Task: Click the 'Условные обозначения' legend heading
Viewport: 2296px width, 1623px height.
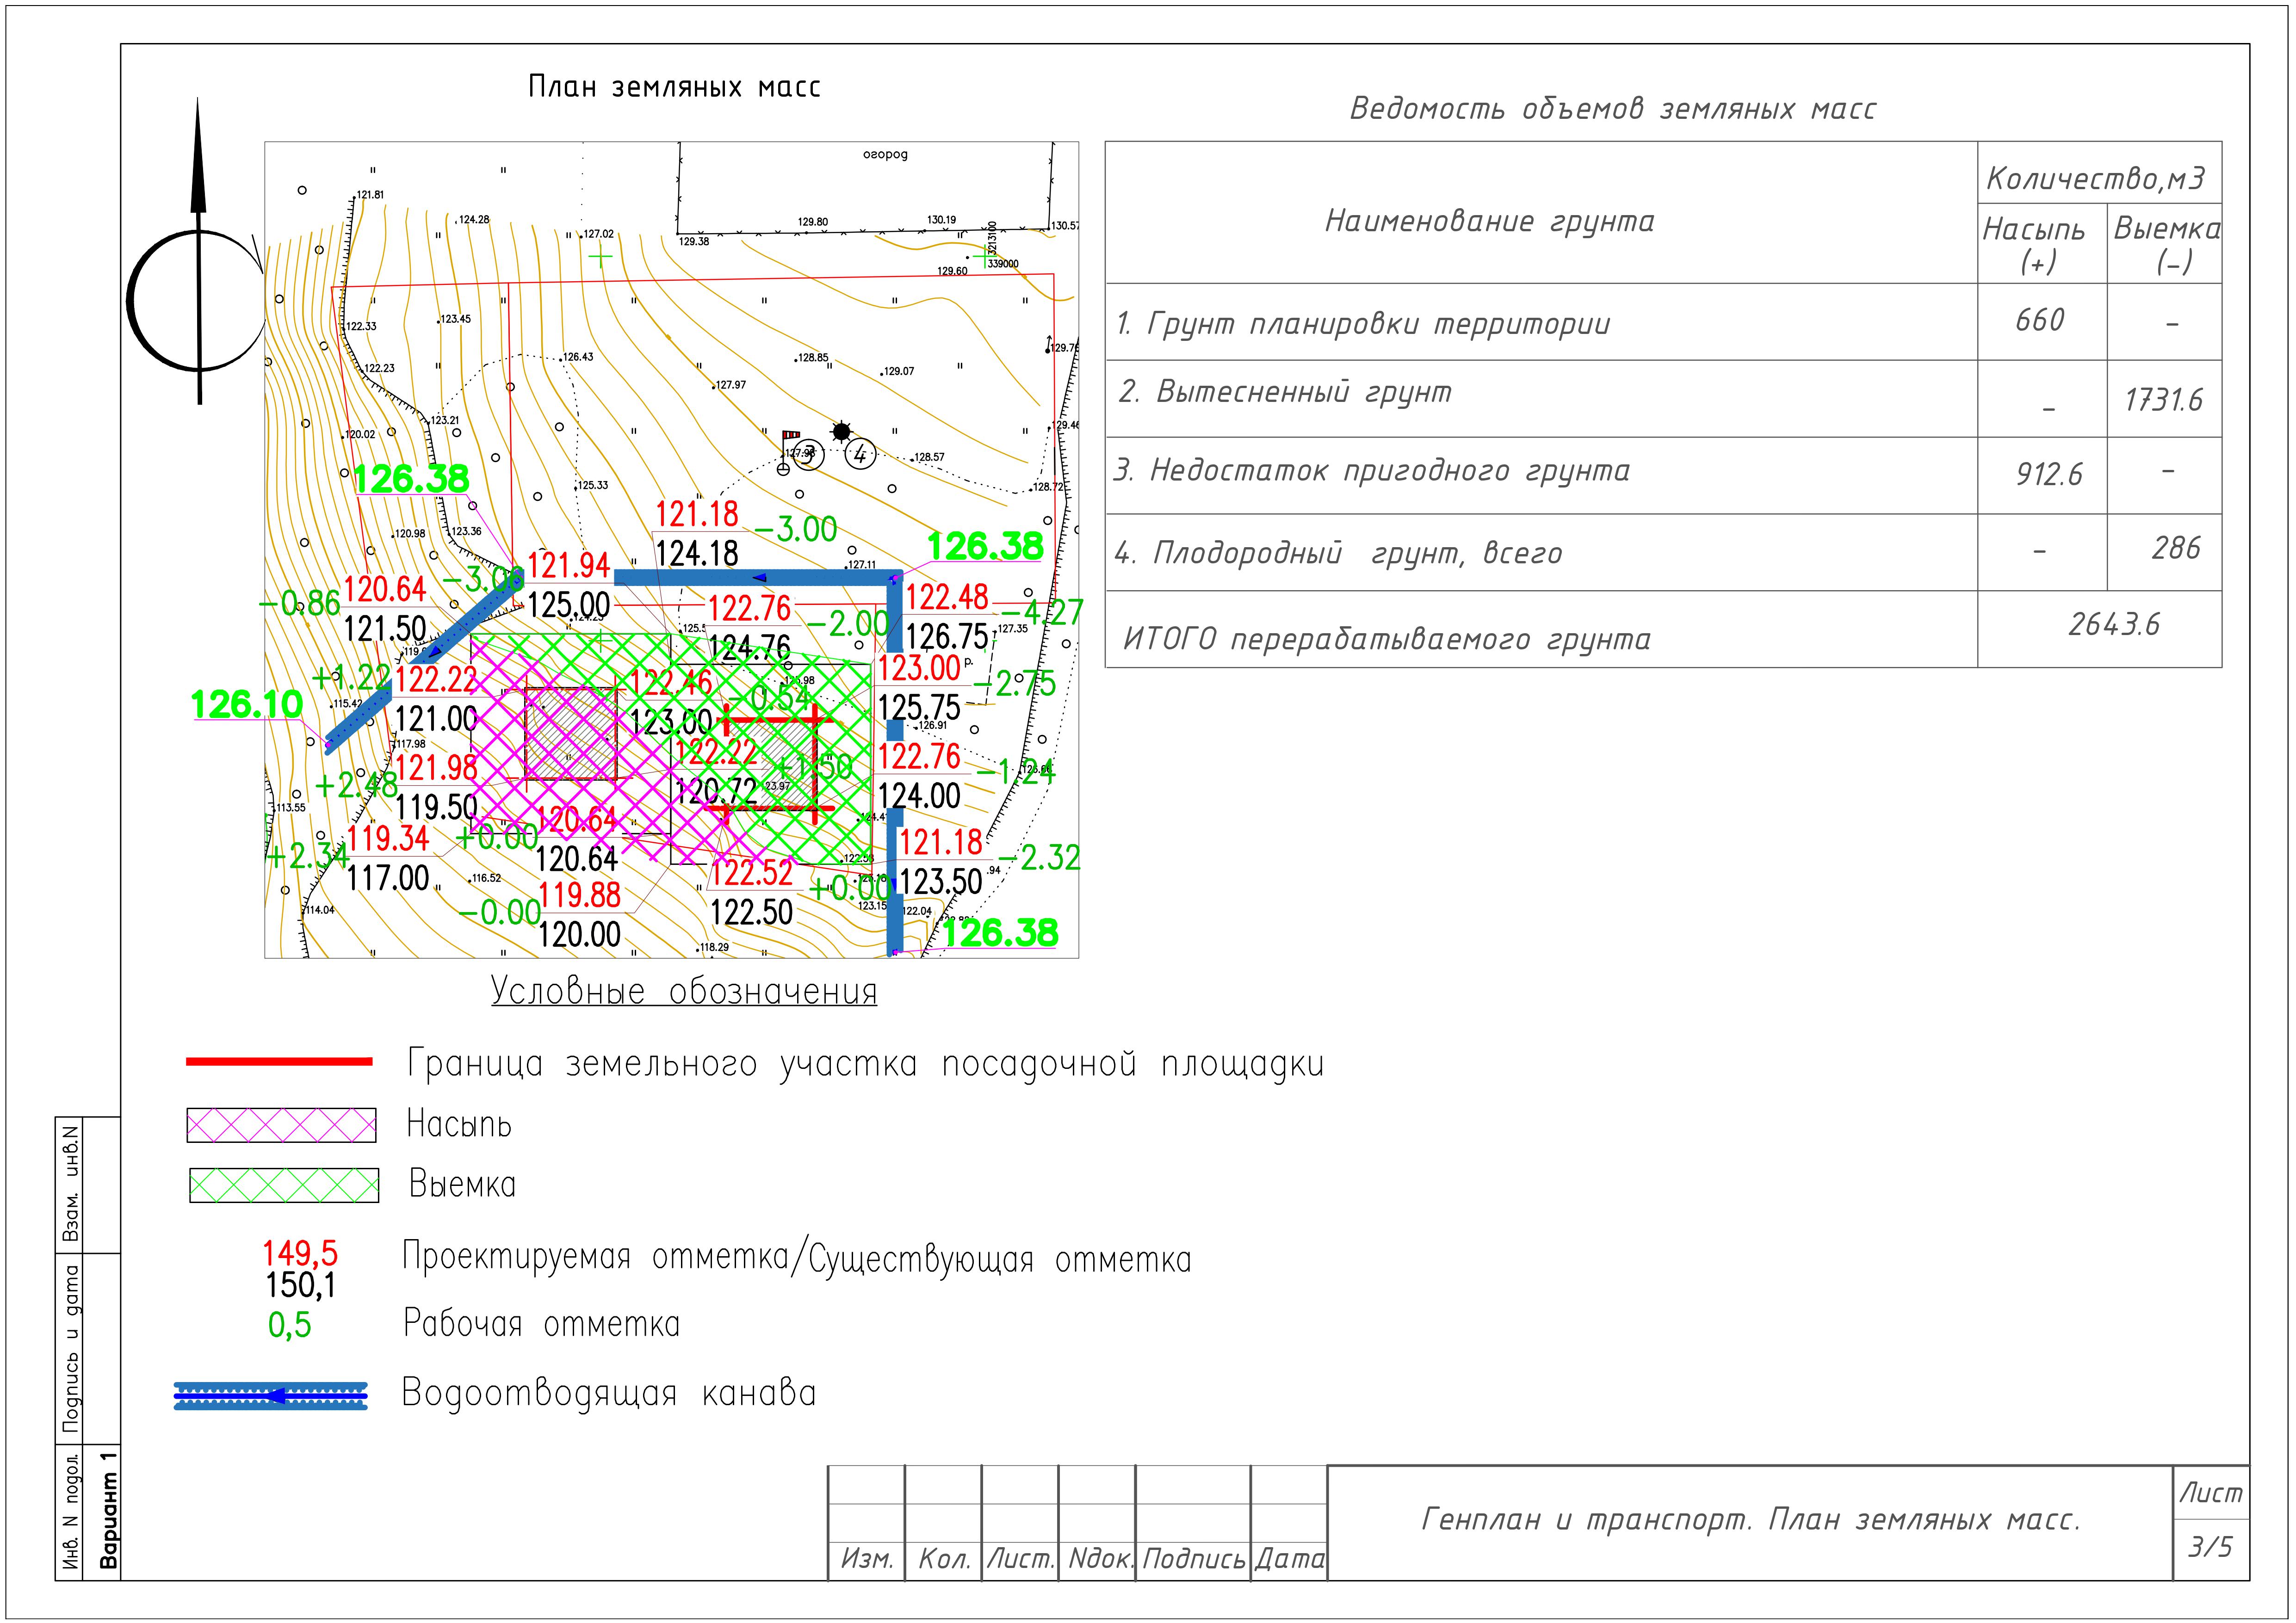Action: [x=684, y=992]
